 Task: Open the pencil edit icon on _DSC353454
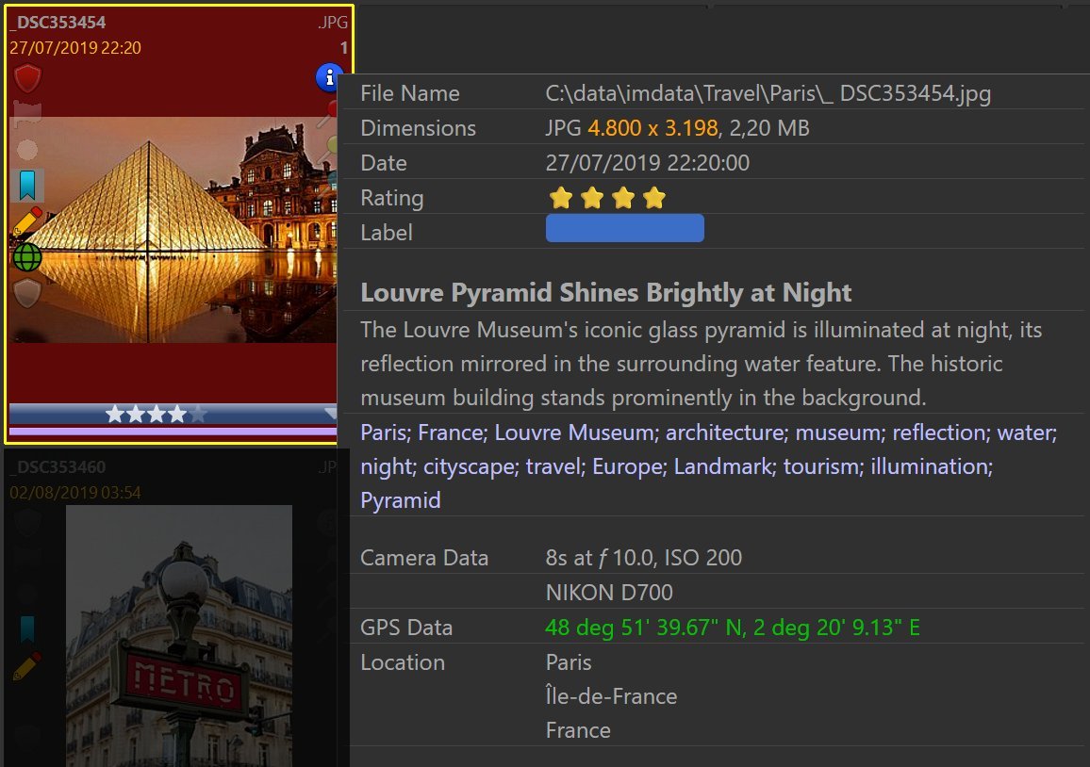click(27, 220)
